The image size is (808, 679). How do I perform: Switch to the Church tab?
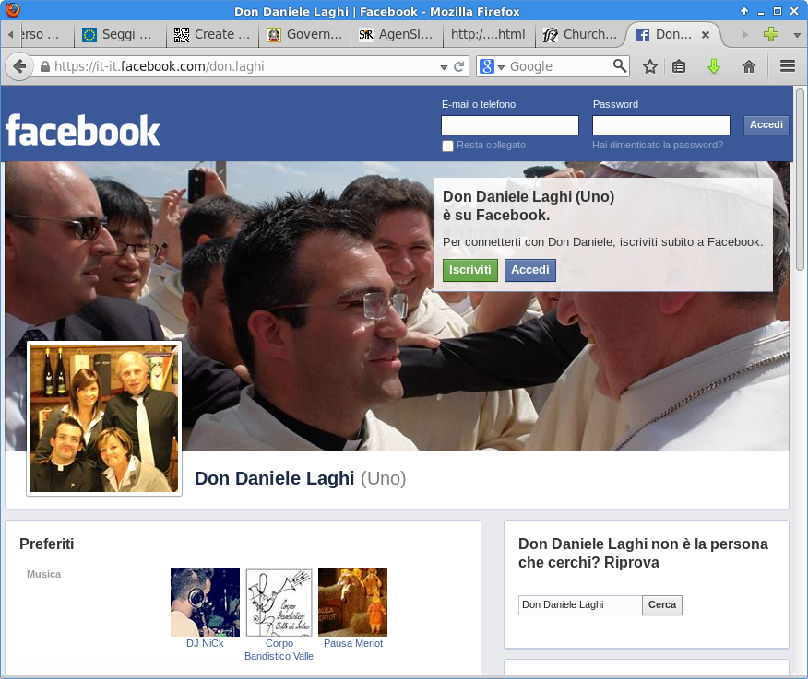point(579,35)
